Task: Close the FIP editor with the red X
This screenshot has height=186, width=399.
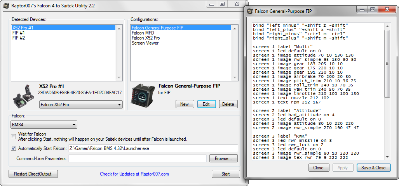Action: coord(387,10)
